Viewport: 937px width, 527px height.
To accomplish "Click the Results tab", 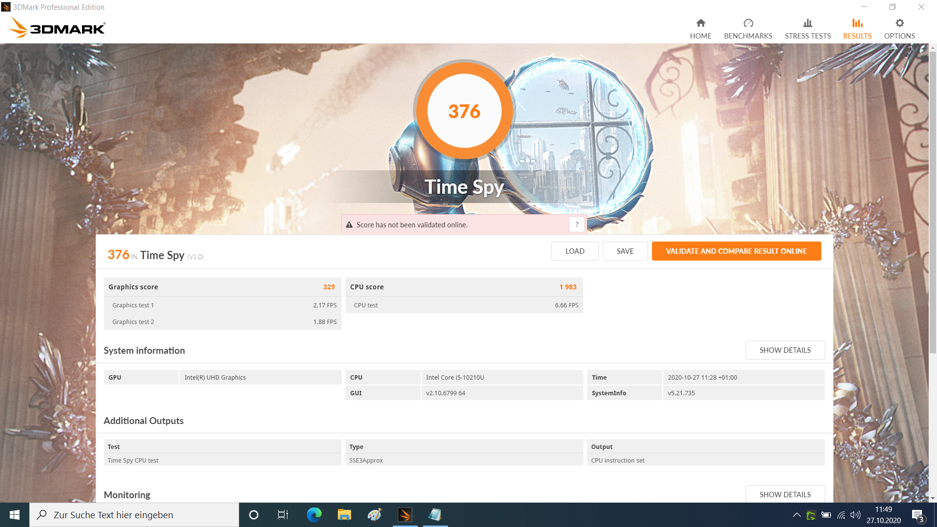I will point(857,29).
